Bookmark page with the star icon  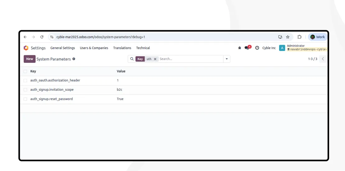click(288, 37)
